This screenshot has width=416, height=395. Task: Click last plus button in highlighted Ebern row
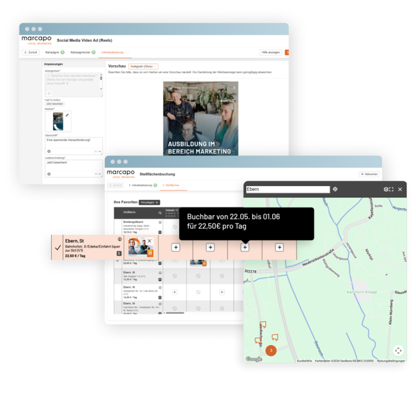[x=279, y=247]
